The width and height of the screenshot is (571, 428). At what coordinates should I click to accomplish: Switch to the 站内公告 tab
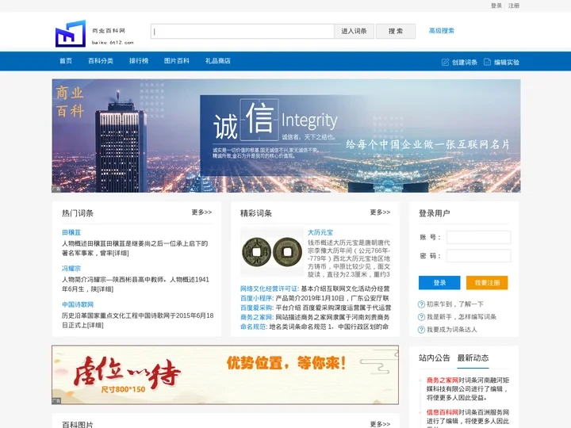[x=434, y=357]
